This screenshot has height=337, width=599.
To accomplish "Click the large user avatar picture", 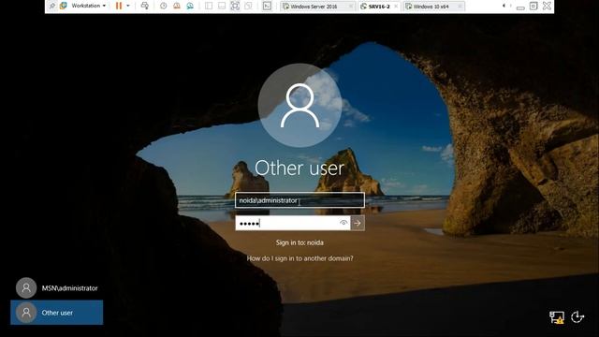I will pyautogui.click(x=299, y=106).
